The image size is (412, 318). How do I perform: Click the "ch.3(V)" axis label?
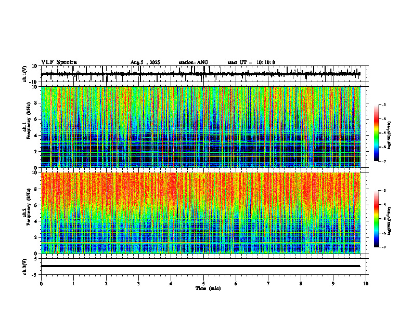(25, 267)
